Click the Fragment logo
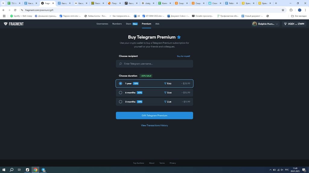This screenshot has height=173, width=309. pos(14,24)
